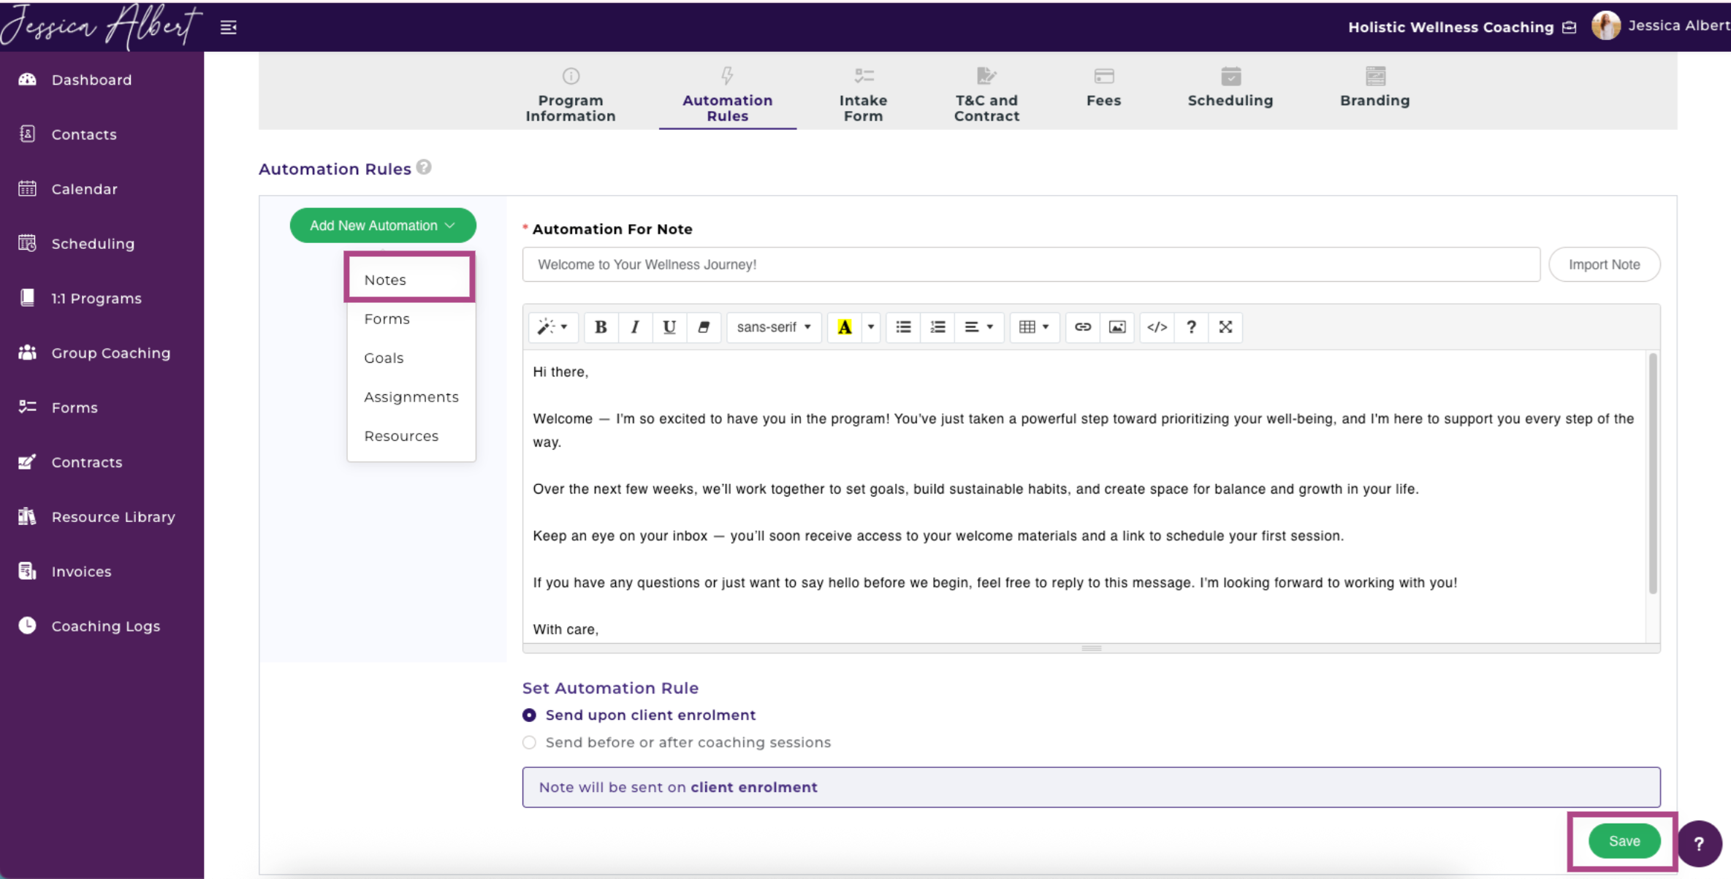Click the eraser clear-formatting icon

[704, 327]
